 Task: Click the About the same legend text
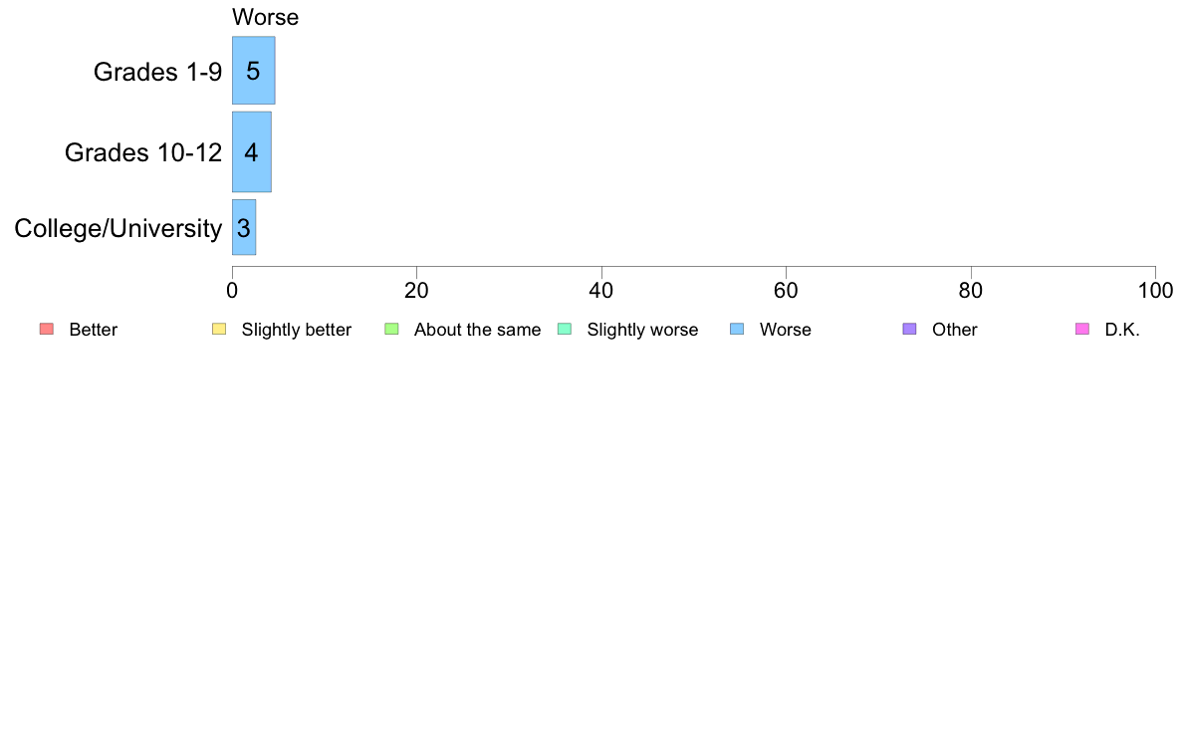coord(478,330)
